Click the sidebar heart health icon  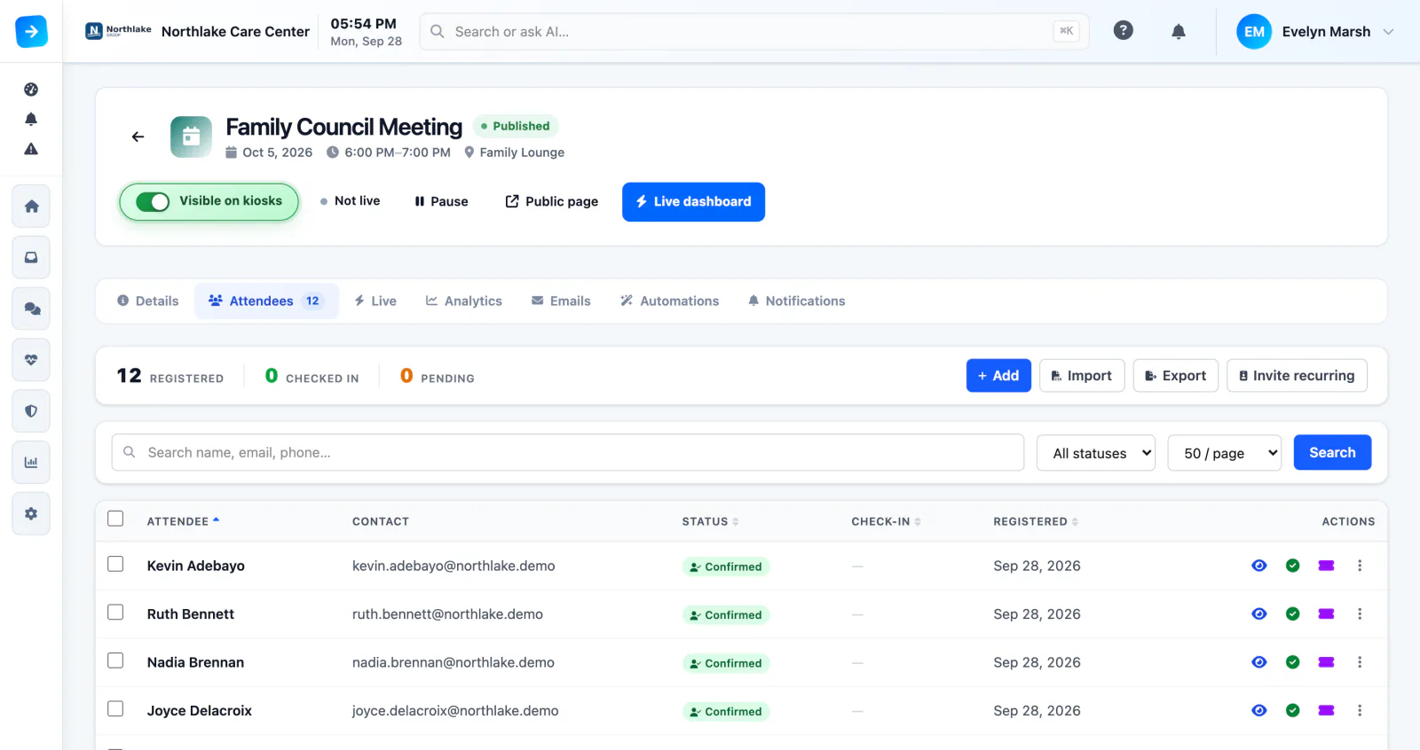point(31,360)
